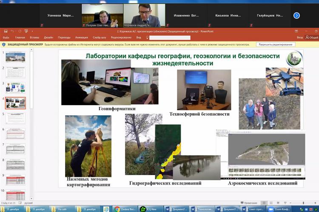Click the slide panel scroll-down arrow

click(x=31, y=198)
